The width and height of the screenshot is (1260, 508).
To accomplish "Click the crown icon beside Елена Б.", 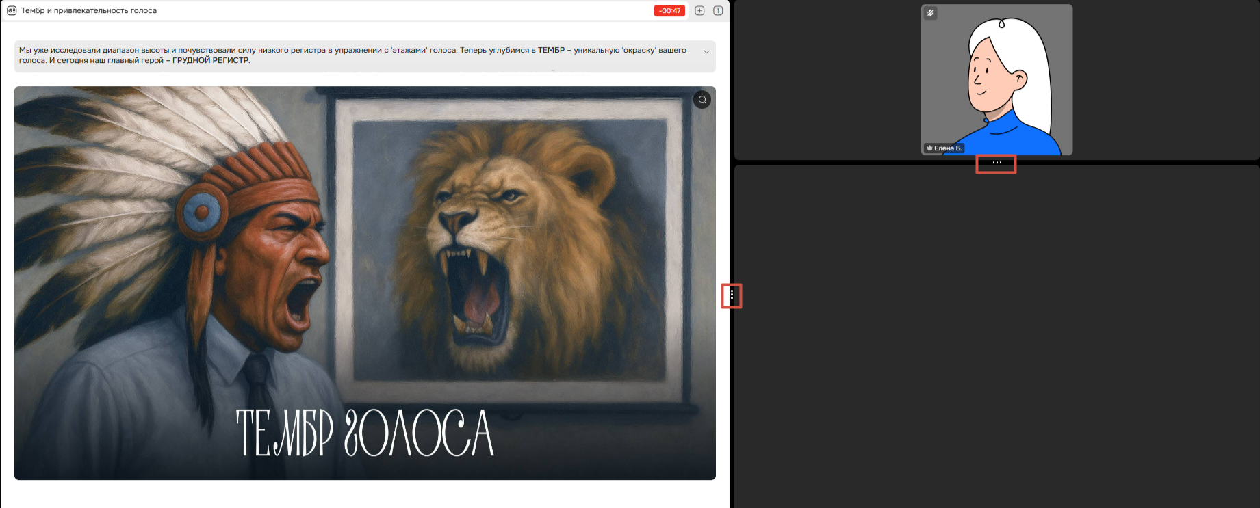I will click(x=929, y=148).
